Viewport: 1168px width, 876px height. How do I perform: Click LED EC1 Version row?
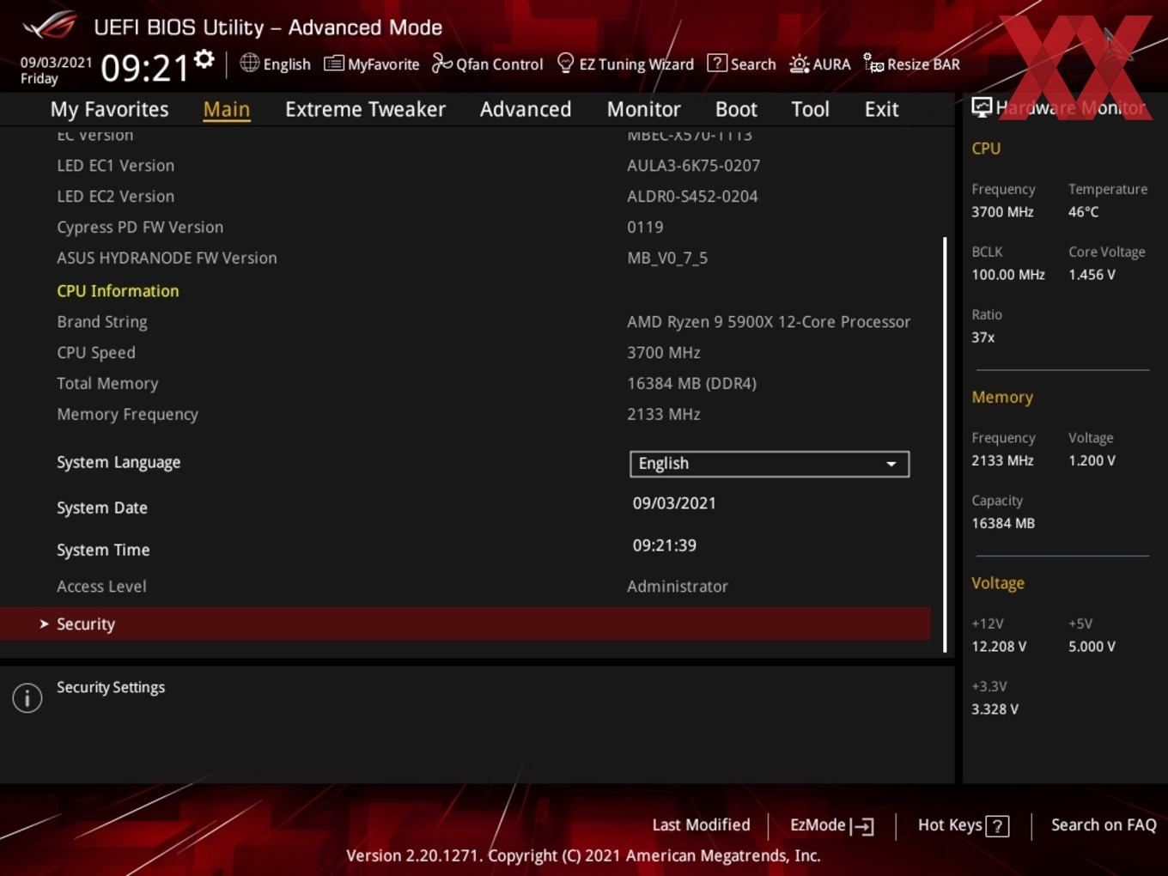(115, 166)
